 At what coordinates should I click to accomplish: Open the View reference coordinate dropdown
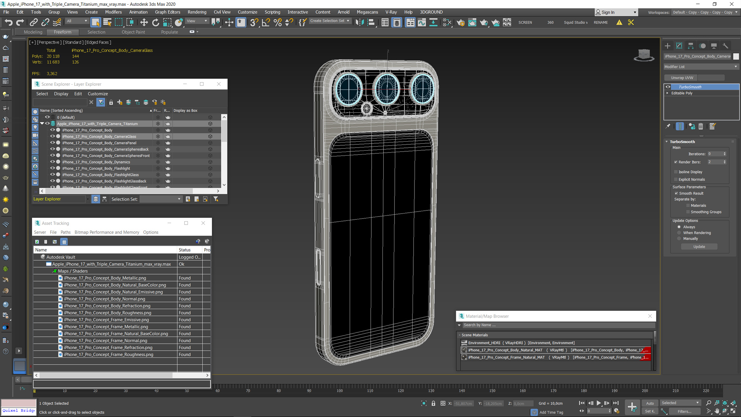pyautogui.click(x=197, y=21)
